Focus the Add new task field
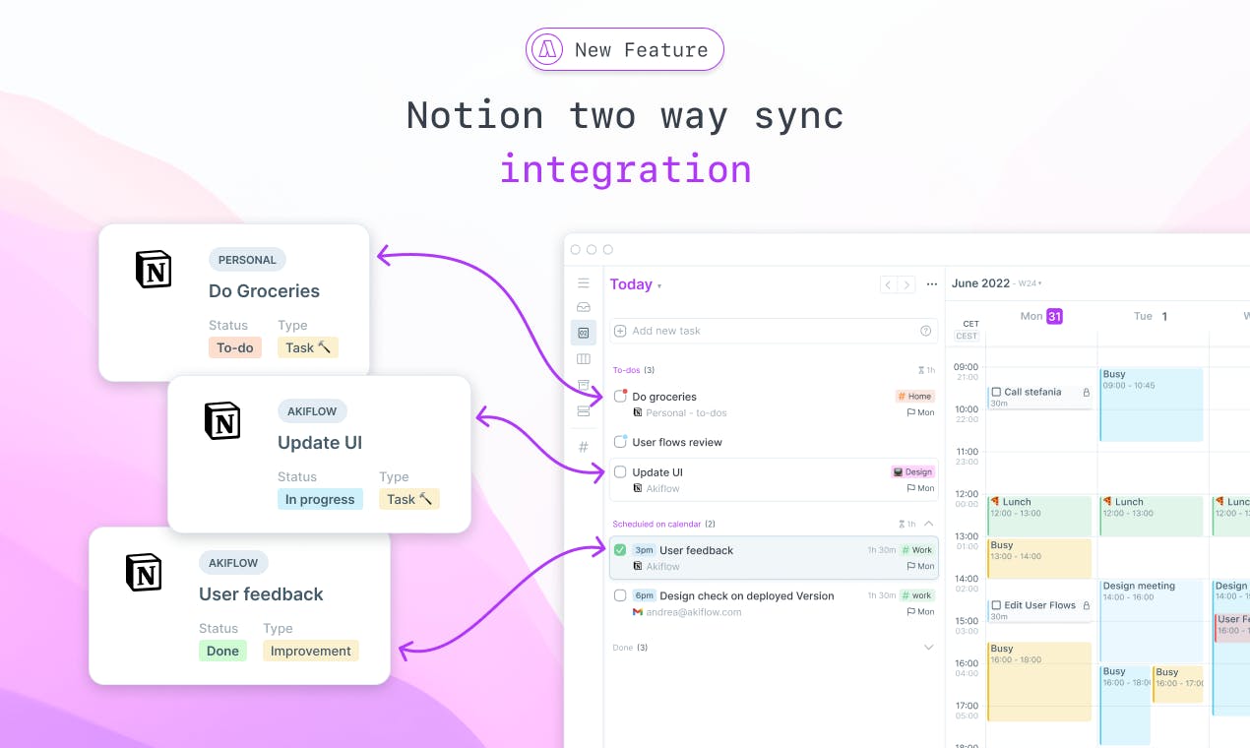Screen dimensions: 1250x748 (774, 331)
